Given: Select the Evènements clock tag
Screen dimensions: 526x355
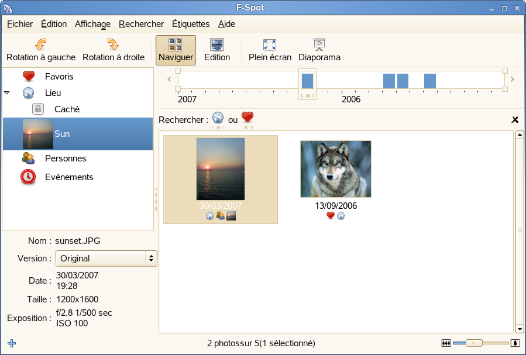Looking at the screenshot, I should pyautogui.click(x=28, y=177).
